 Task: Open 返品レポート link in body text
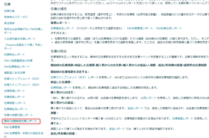136,108
